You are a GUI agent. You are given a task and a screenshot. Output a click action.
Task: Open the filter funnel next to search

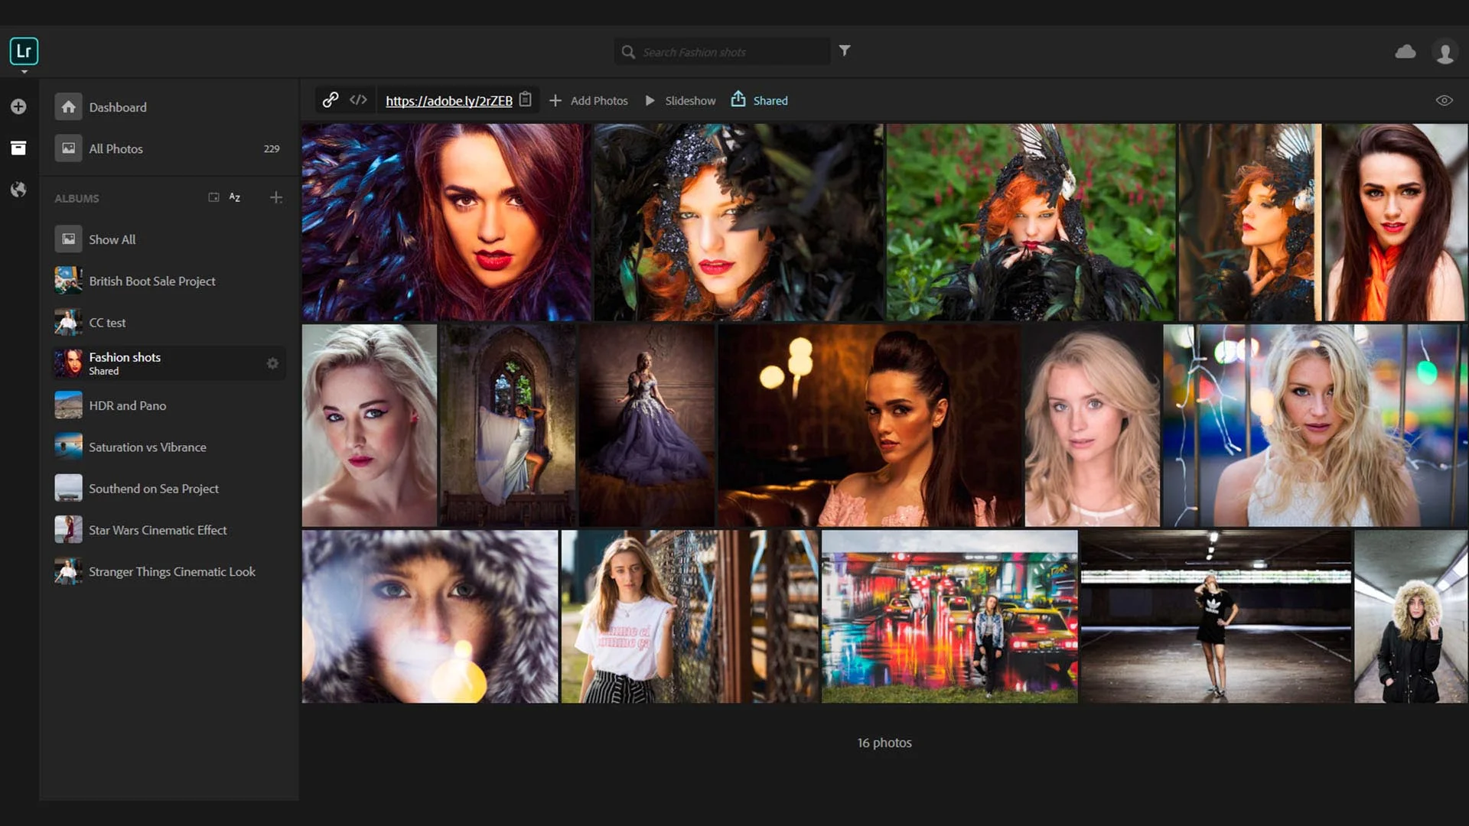tap(845, 50)
